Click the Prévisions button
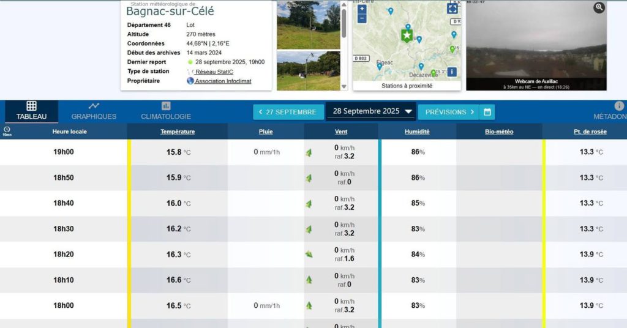The height and width of the screenshot is (328, 627). [x=450, y=112]
